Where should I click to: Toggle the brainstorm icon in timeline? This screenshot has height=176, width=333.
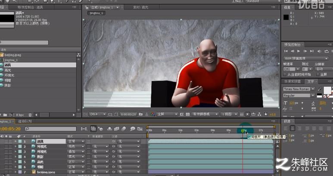point(133,129)
